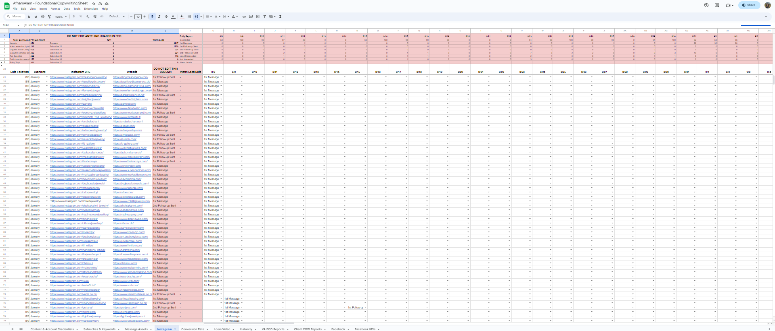Open the Google Sheets home logo
This screenshot has width=775, height=331.
[7, 6]
